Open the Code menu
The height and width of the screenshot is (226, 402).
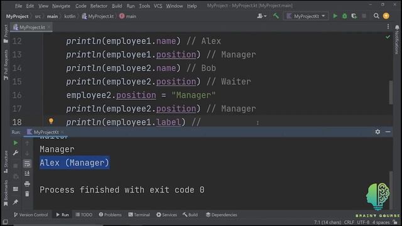[81, 6]
